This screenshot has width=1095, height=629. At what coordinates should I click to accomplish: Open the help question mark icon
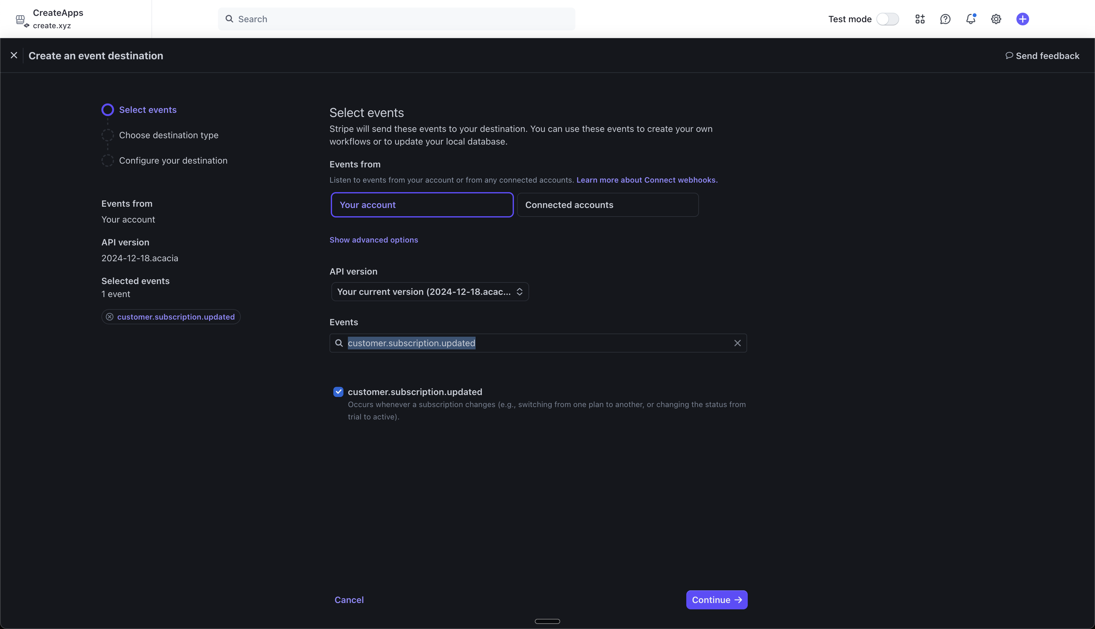point(945,19)
